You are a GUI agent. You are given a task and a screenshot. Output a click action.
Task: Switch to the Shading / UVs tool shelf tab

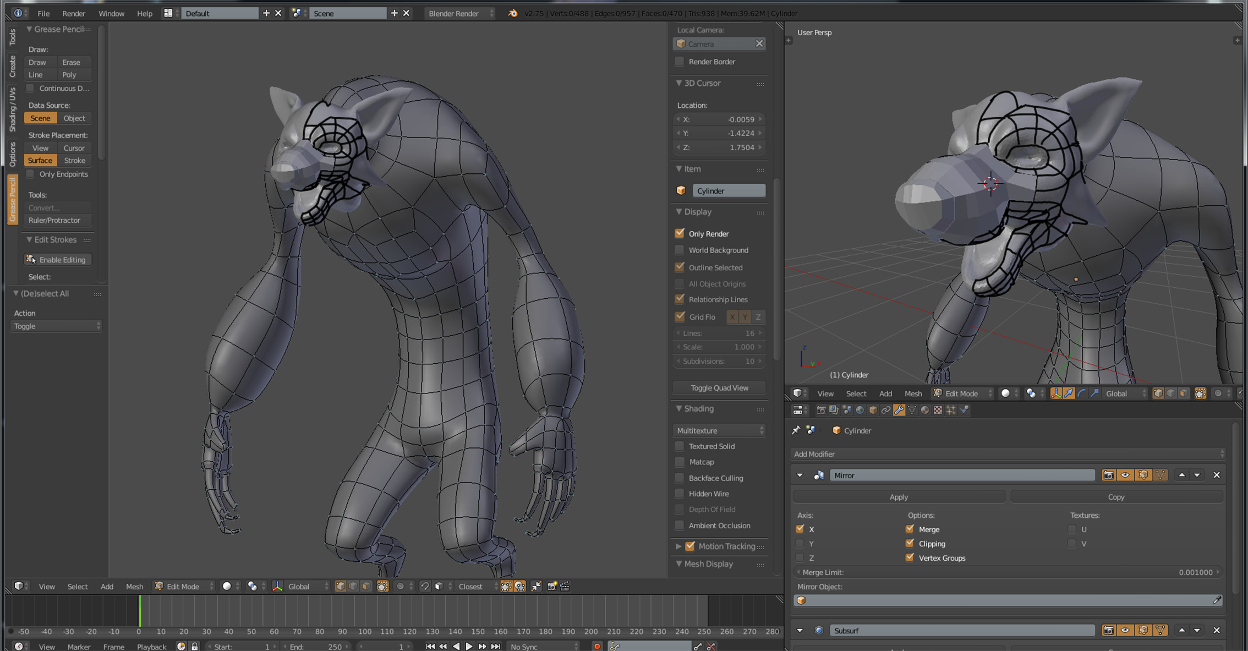[12, 110]
